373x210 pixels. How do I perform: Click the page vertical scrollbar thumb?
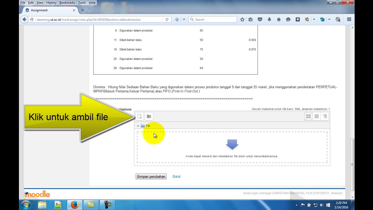click(x=352, y=164)
